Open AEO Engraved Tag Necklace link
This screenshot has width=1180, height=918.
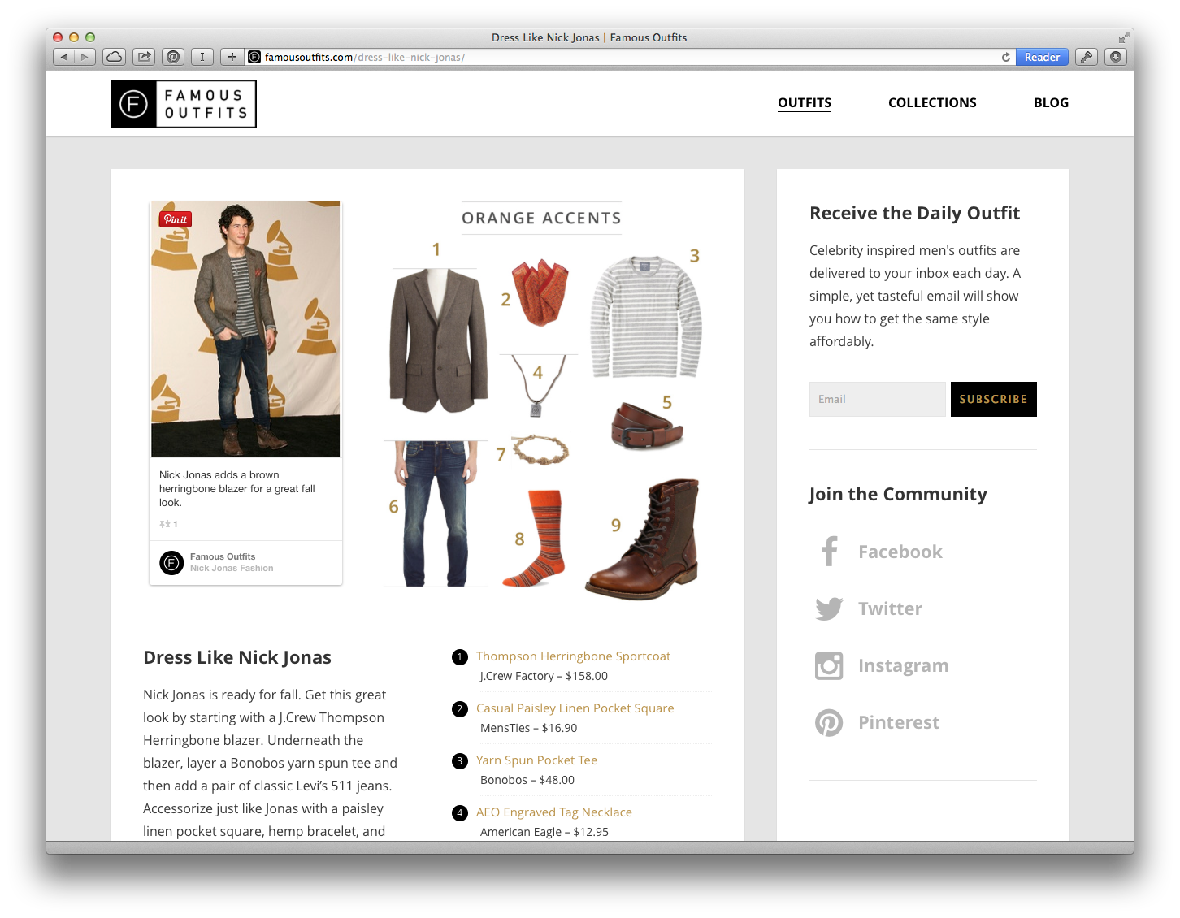(x=553, y=812)
